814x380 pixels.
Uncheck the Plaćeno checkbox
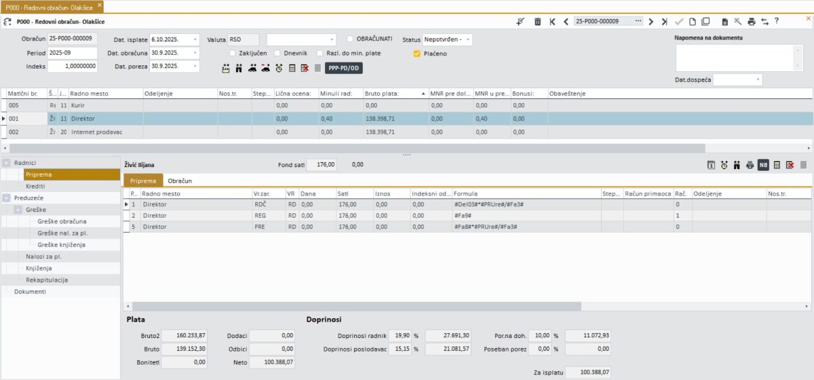pyautogui.click(x=416, y=53)
